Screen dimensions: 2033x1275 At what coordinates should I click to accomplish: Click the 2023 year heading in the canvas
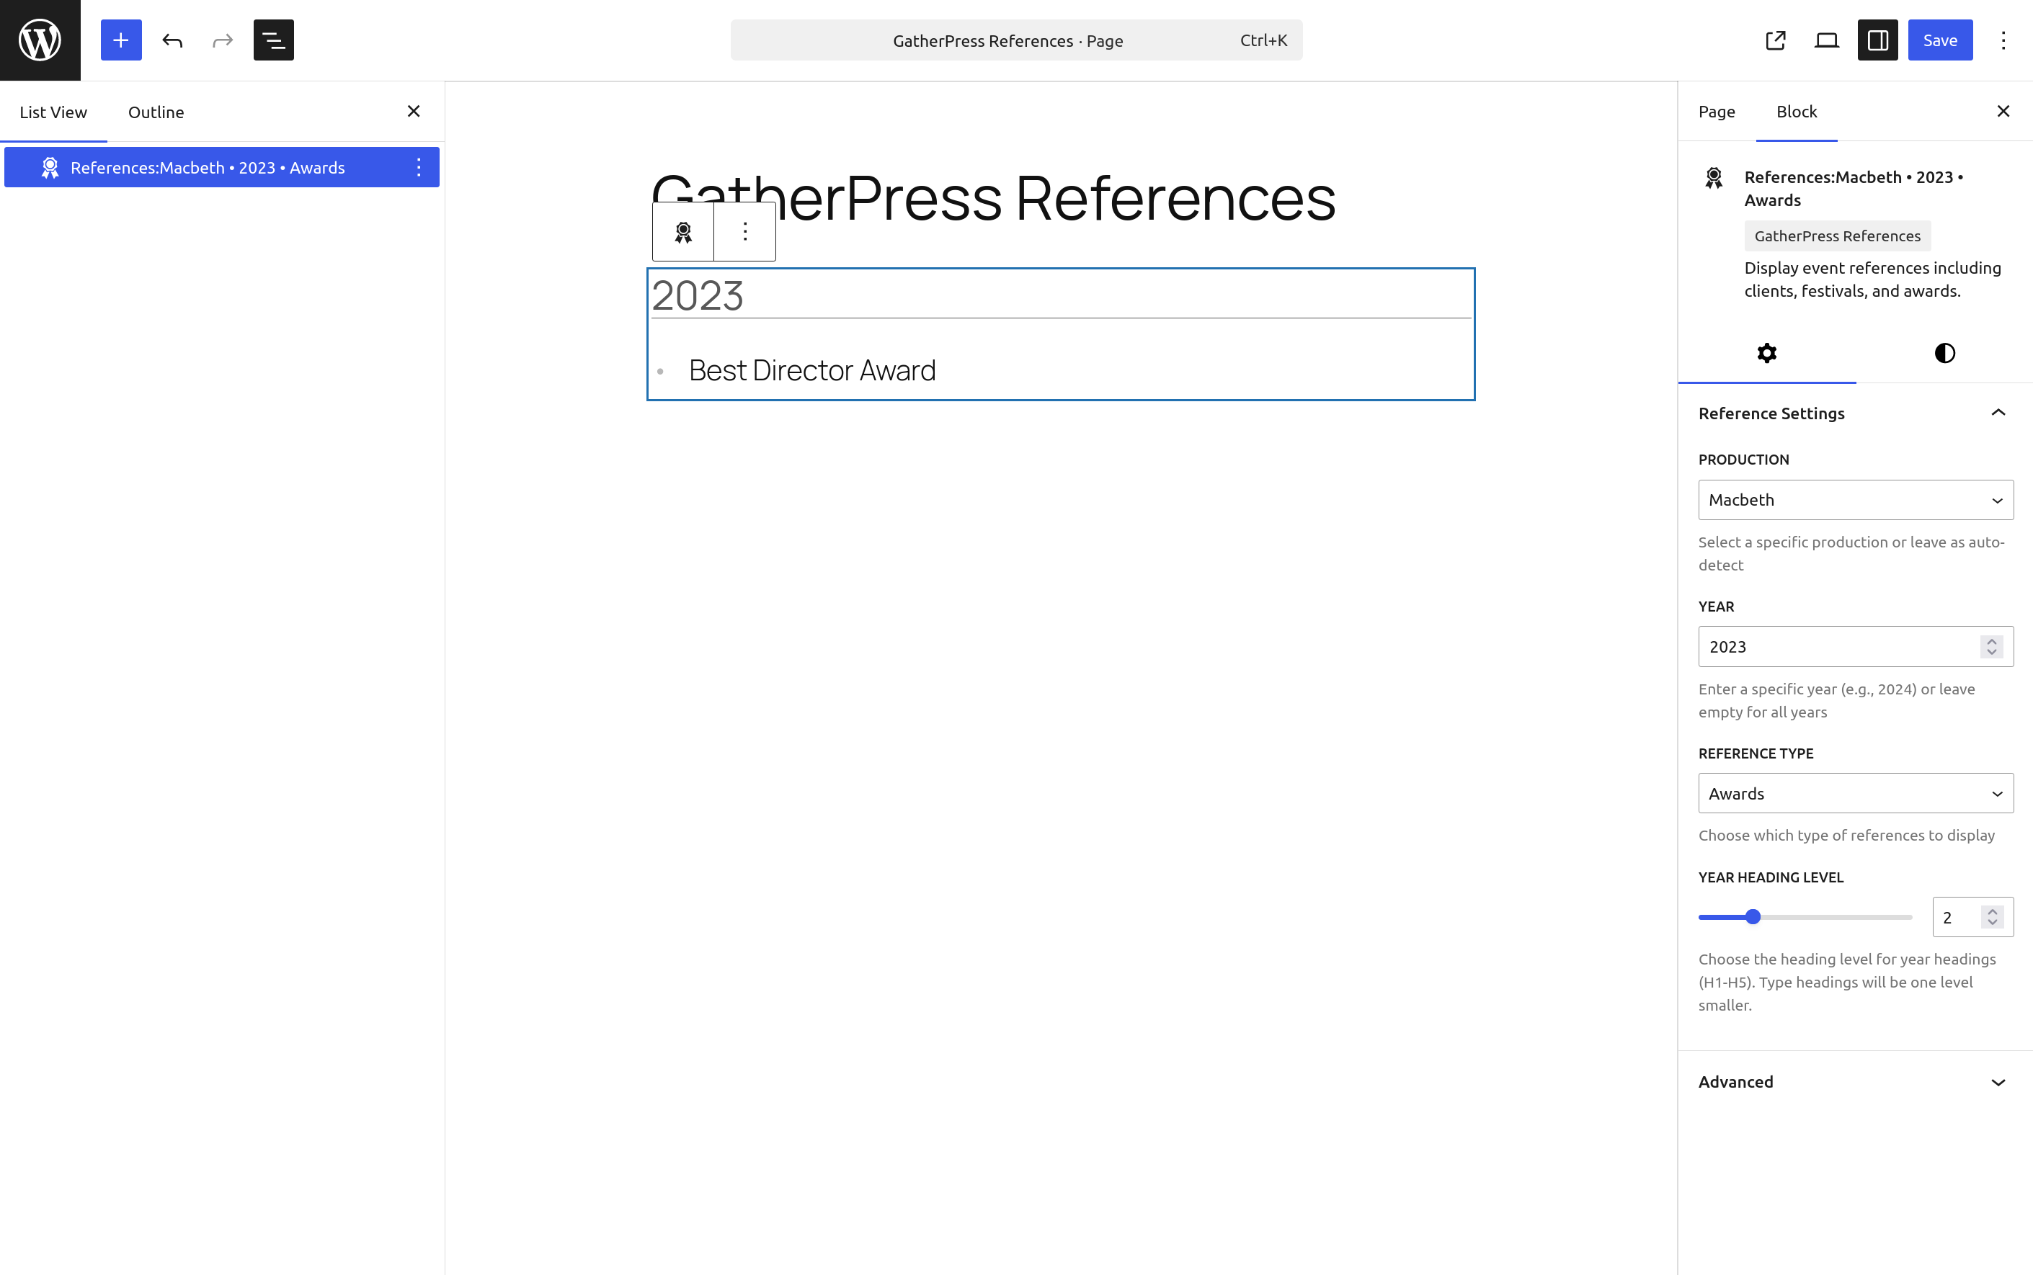coord(697,295)
